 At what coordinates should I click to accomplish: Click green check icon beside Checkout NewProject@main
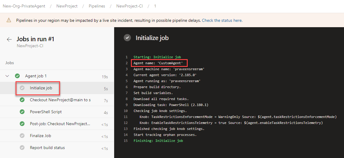[22, 100]
